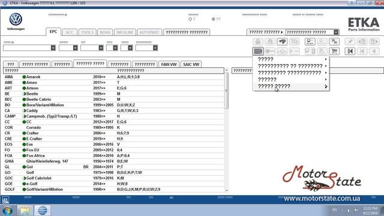Click the question mark help toolbar icon
This screenshot has width=384, height=216.
click(294, 41)
